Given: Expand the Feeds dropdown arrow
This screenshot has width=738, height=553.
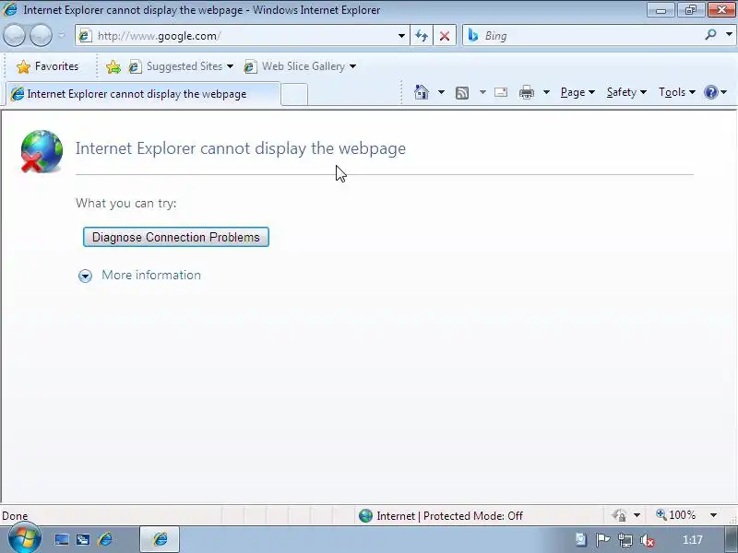Looking at the screenshot, I should tap(482, 92).
